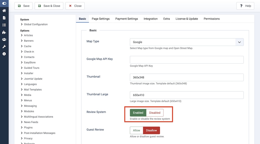Viewport: 260px width, 144px height.
Task: Select Enabled for Review System
Action: (x=138, y=113)
